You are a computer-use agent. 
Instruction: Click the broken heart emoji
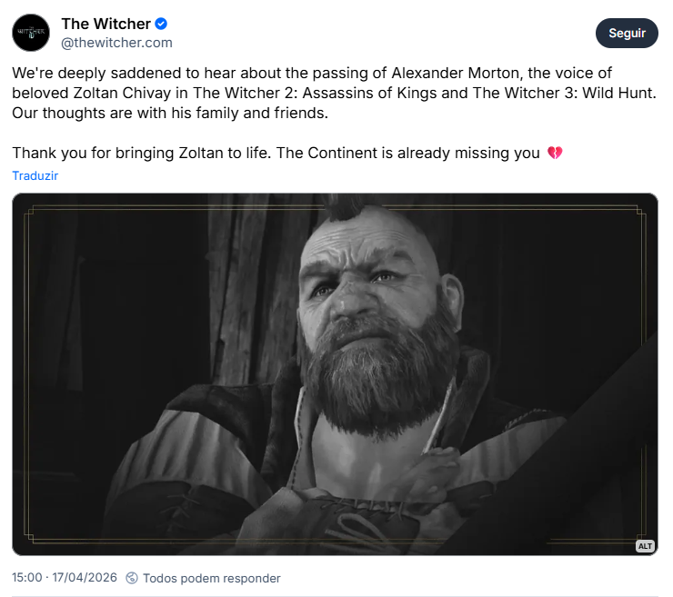tap(555, 153)
